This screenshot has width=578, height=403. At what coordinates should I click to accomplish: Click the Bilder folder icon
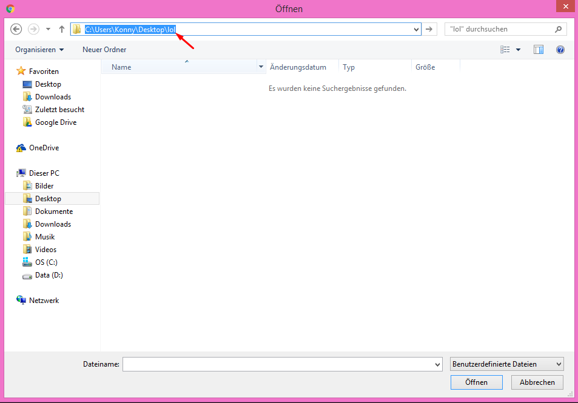pyautogui.click(x=27, y=185)
